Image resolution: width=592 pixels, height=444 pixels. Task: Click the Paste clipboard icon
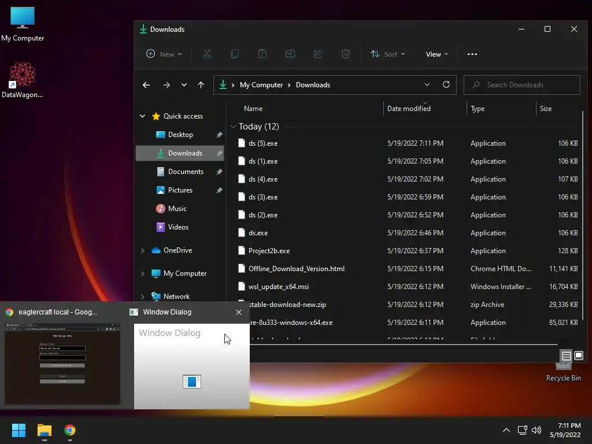(x=262, y=54)
